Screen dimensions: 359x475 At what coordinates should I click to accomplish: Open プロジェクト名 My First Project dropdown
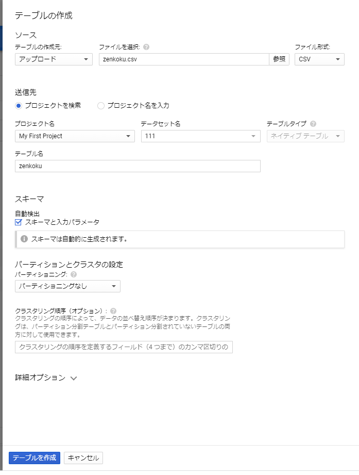click(75, 136)
